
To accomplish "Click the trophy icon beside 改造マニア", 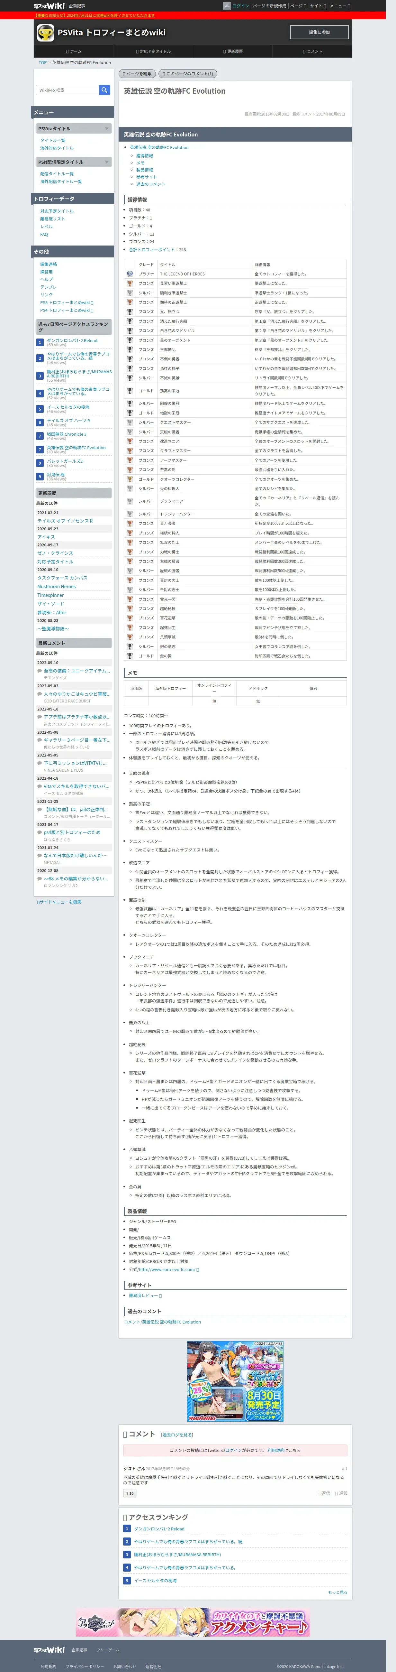I will pyautogui.click(x=130, y=441).
